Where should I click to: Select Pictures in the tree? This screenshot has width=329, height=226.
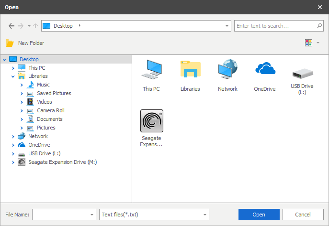click(46, 128)
